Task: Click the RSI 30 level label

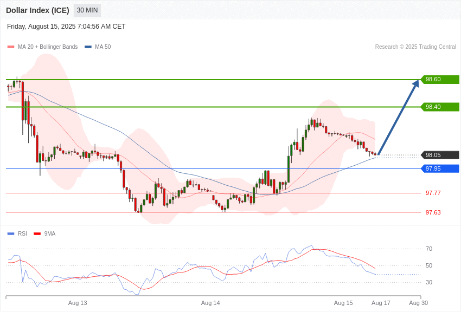Action: [429, 282]
